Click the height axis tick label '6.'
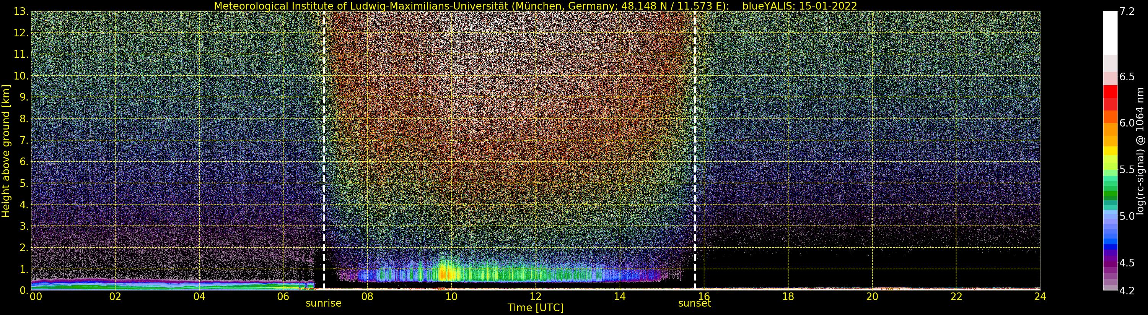The height and width of the screenshot is (315, 1148). pos(24,162)
